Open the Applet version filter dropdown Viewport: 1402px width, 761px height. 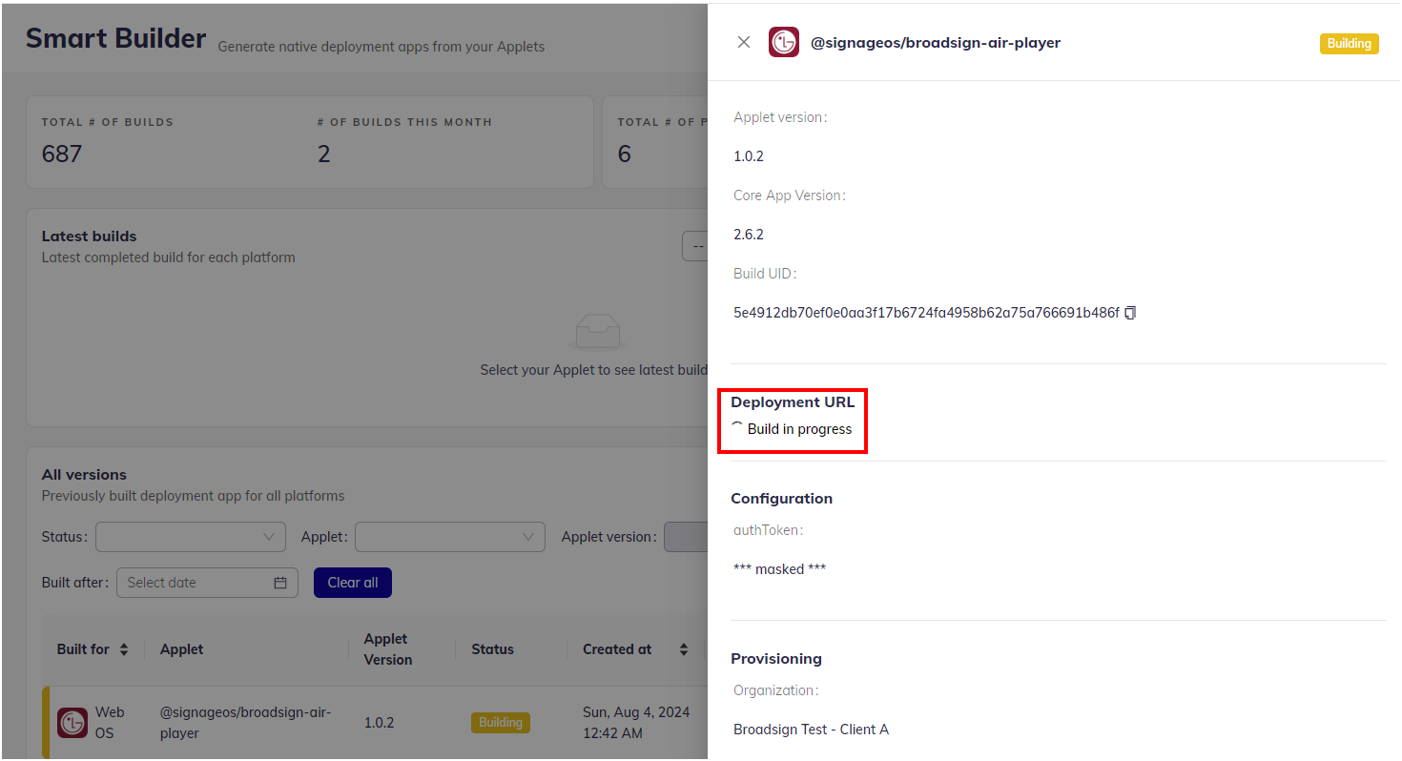(x=685, y=537)
